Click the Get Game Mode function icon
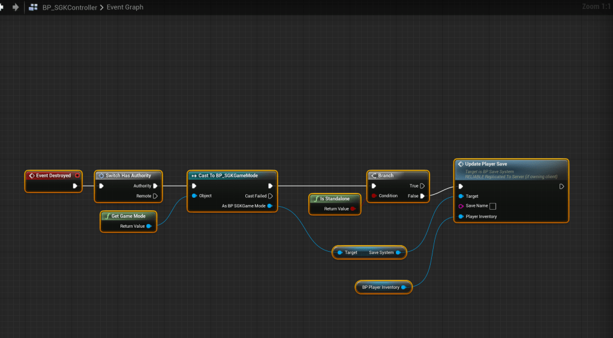The width and height of the screenshot is (613, 338). [107, 216]
